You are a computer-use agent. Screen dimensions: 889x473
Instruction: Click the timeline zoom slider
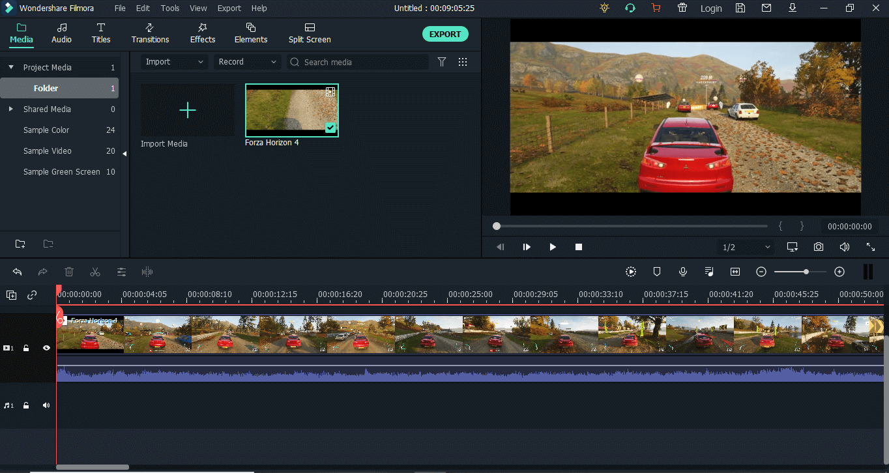[800, 272]
